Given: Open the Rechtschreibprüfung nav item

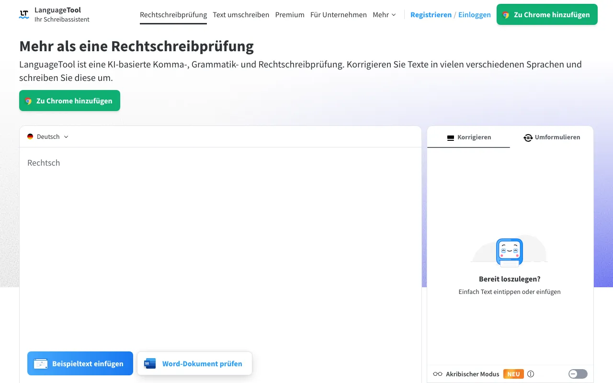Looking at the screenshot, I should coord(173,15).
